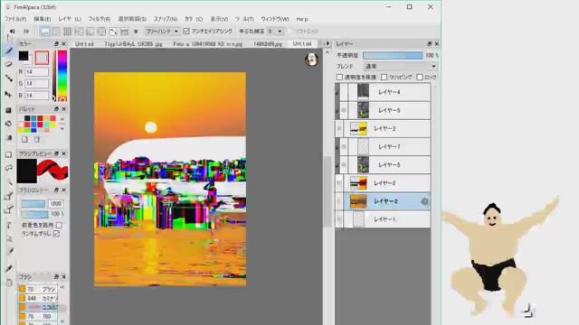Enable grid snap icon
Image resolution: width=579 pixels, height=325 pixels.
point(68,32)
